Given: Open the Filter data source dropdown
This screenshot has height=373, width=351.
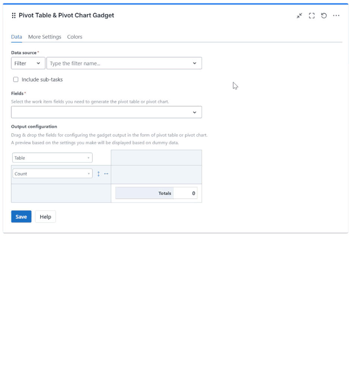Looking at the screenshot, I should [28, 63].
